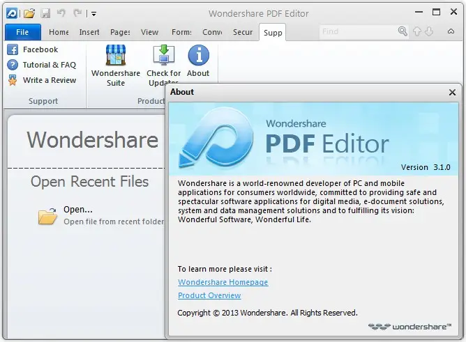Image resolution: width=466 pixels, height=342 pixels.
Task: Click the 'Open file from recent folder' text
Action: tap(114, 221)
